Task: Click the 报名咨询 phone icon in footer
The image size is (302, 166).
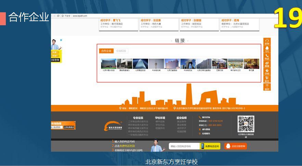Action: pos(200,117)
